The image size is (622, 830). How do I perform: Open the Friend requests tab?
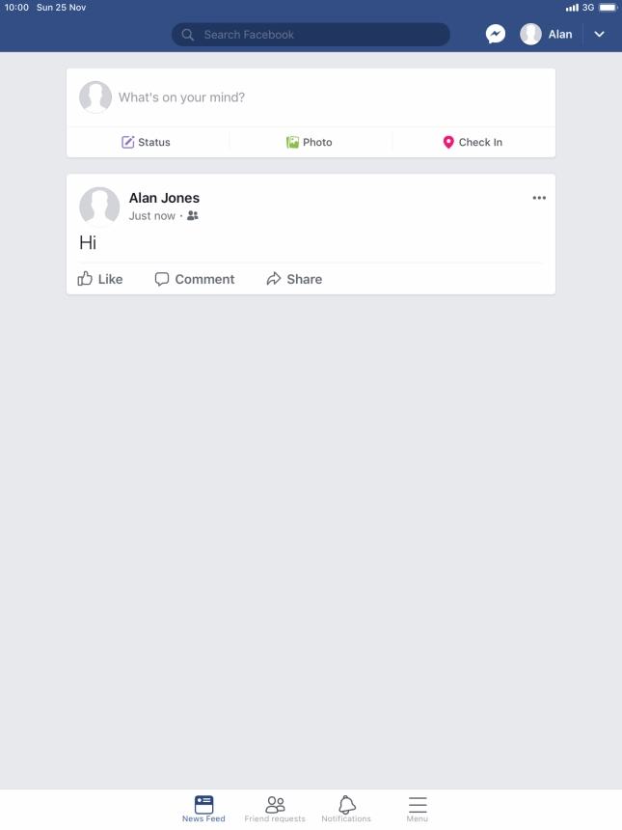(x=275, y=809)
